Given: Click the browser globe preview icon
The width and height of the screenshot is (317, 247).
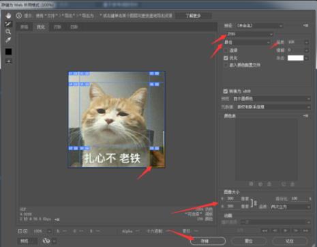Looking at the screenshot, I should pyautogui.click(x=46, y=241).
